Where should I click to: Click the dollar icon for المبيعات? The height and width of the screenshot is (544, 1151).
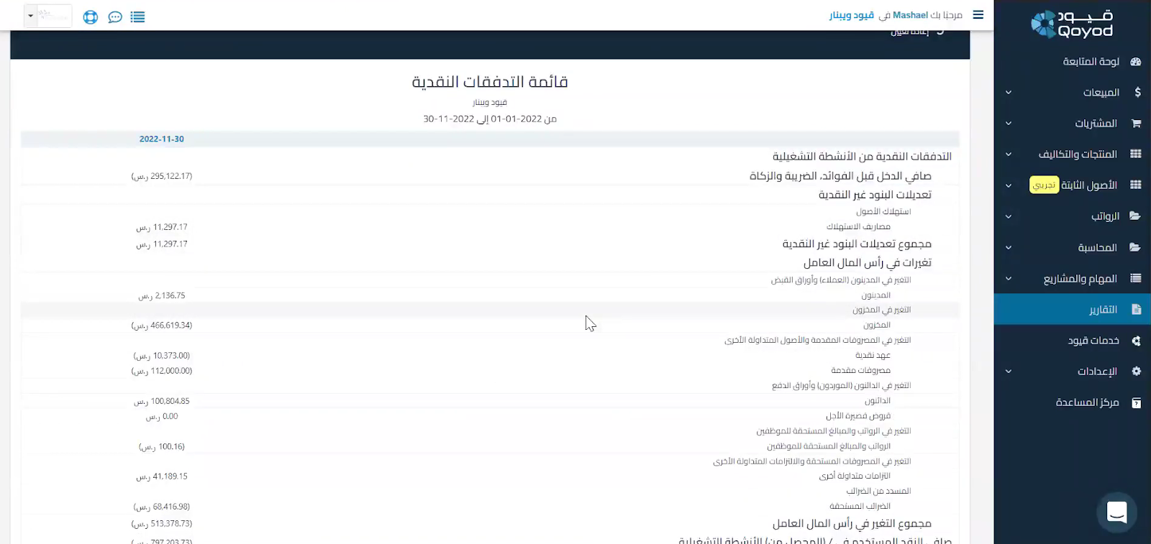click(1137, 93)
